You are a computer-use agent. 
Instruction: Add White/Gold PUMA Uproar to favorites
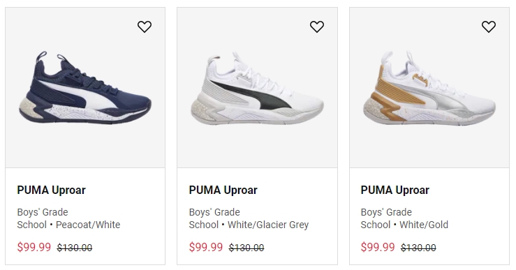(x=489, y=27)
